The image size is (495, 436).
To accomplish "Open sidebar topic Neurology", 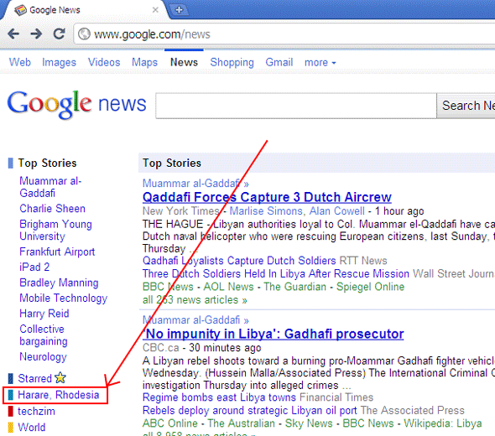I will pyautogui.click(x=44, y=357).
